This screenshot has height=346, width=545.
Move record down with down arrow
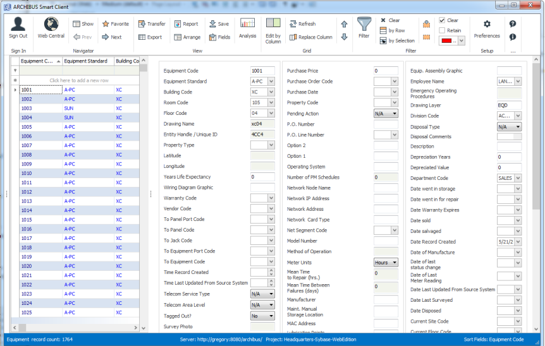click(344, 37)
